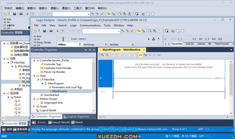Click Verify controller icon in front toolbar
Image resolution: width=235 pixels, height=139 pixels.
coord(155,31)
